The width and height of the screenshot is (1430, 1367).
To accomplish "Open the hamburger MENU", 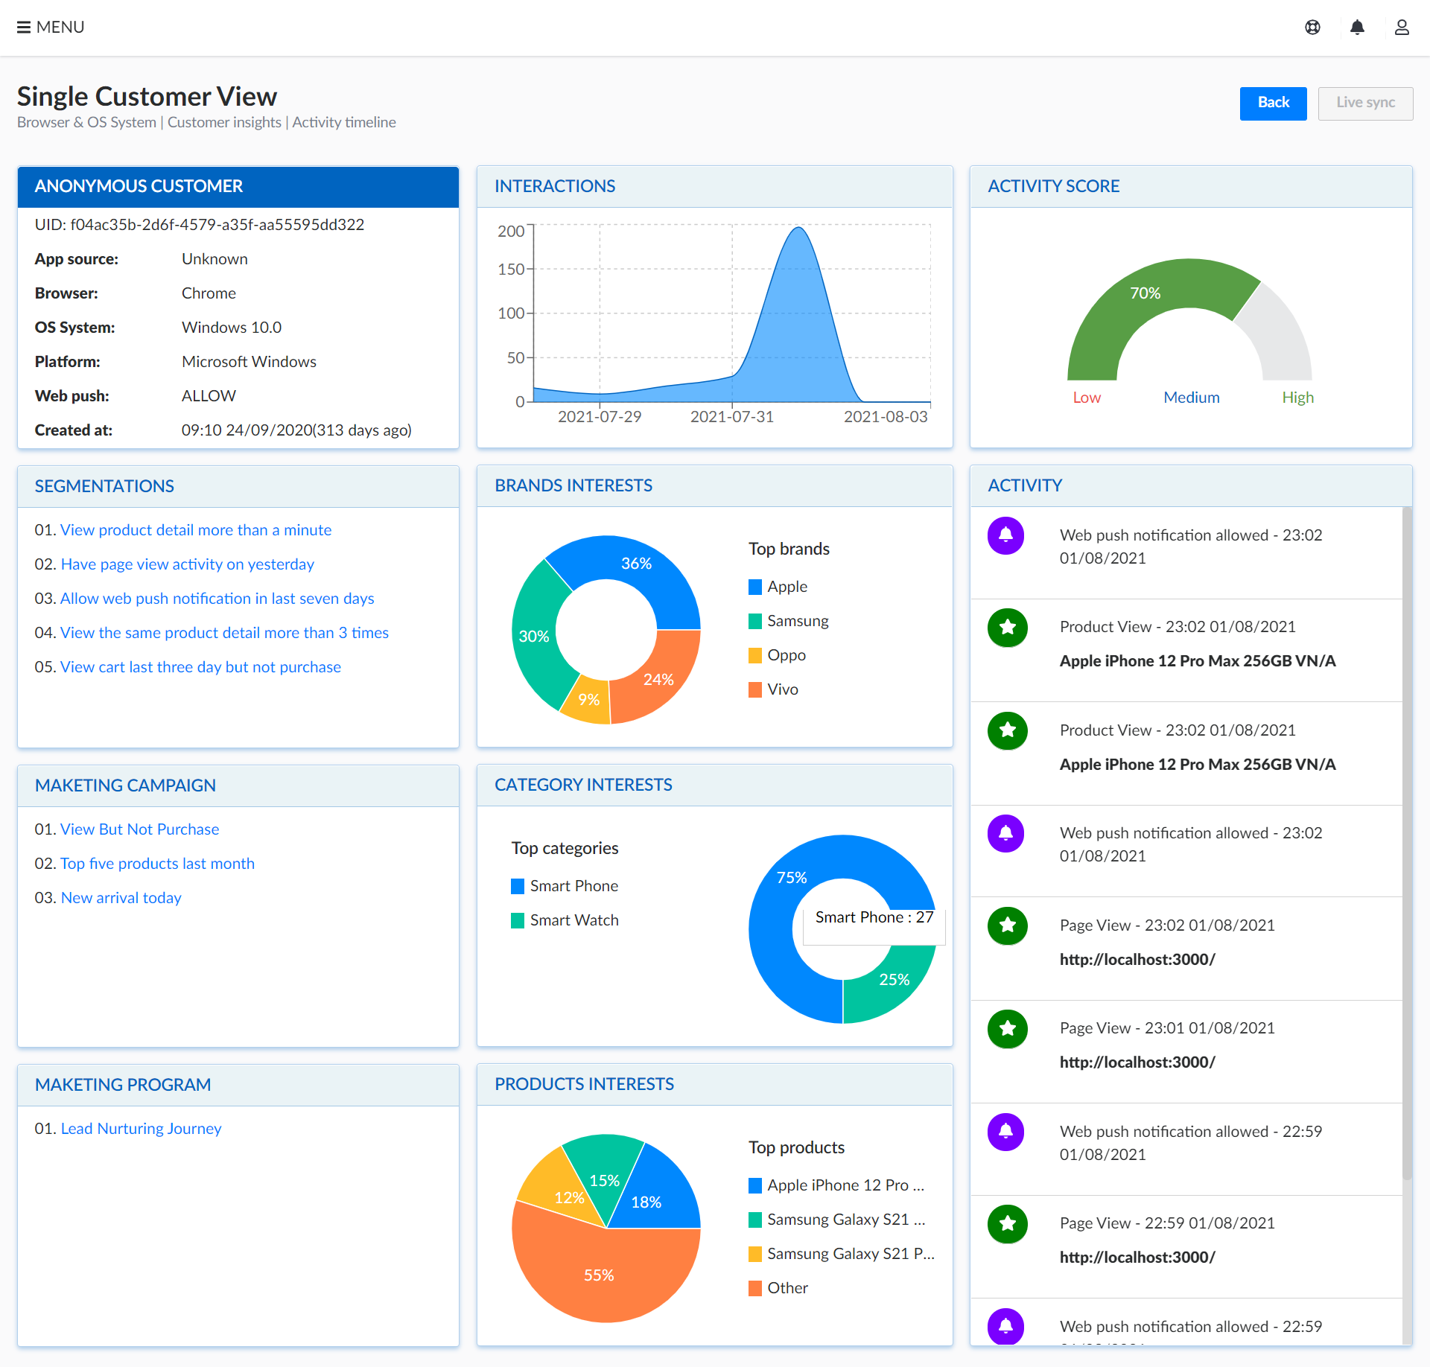I will pyautogui.click(x=50, y=28).
